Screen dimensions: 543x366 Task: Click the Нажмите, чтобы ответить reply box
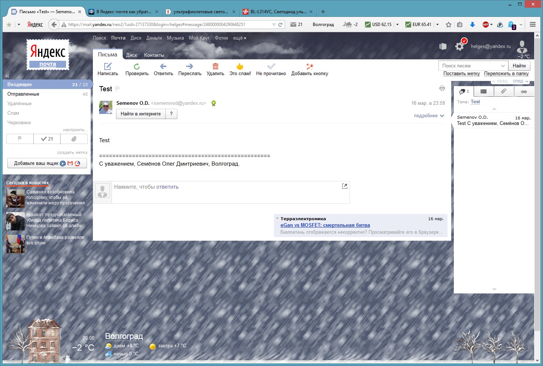point(231,192)
